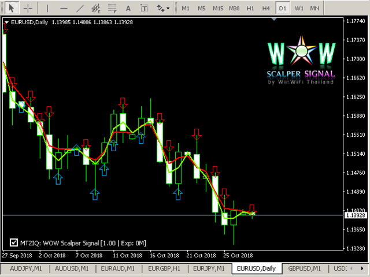Draw a vertical line tool
The image size is (370, 277).
pos(47,8)
